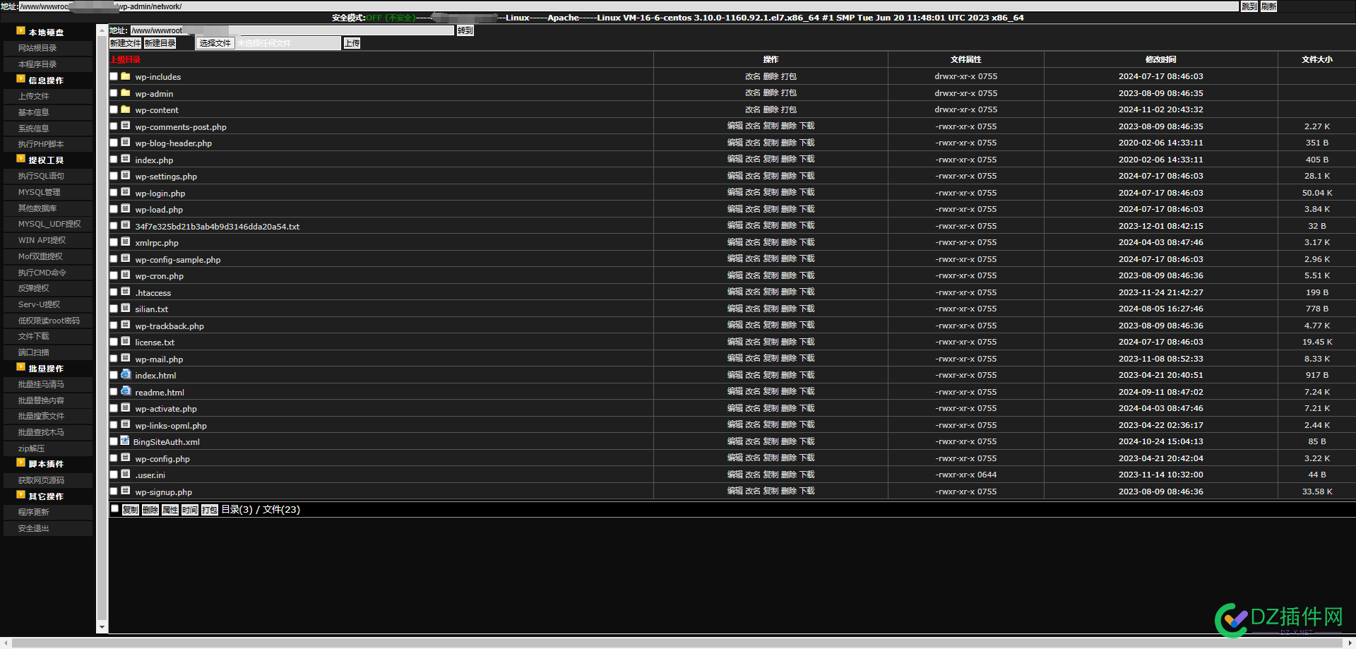Click file icon next to wp-signup.php

126,491
